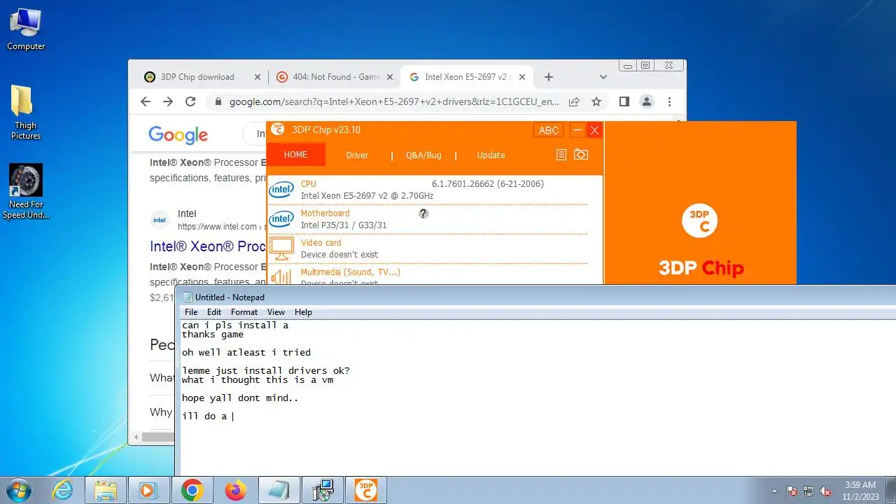Open the clock showing 3:59 AM
Screen dimensions: 896x504
click(860, 490)
